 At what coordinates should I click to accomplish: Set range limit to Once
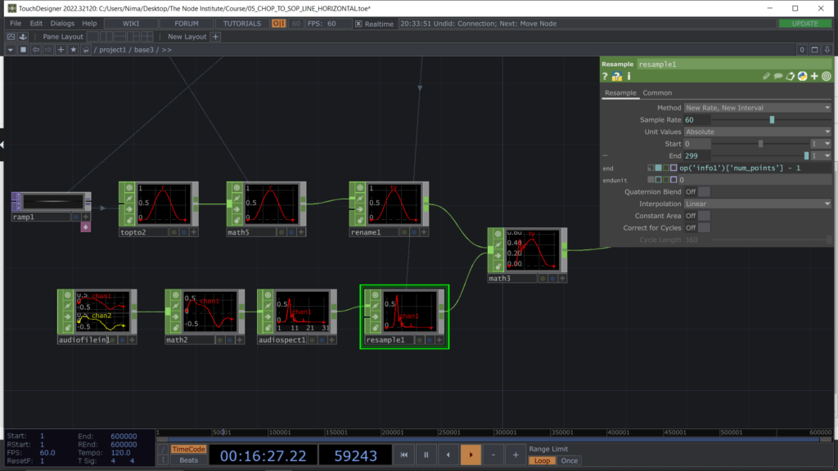pyautogui.click(x=570, y=460)
